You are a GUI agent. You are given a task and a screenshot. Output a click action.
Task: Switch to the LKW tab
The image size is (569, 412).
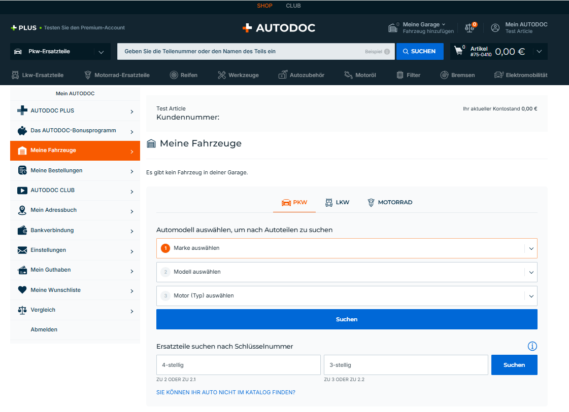click(x=337, y=202)
